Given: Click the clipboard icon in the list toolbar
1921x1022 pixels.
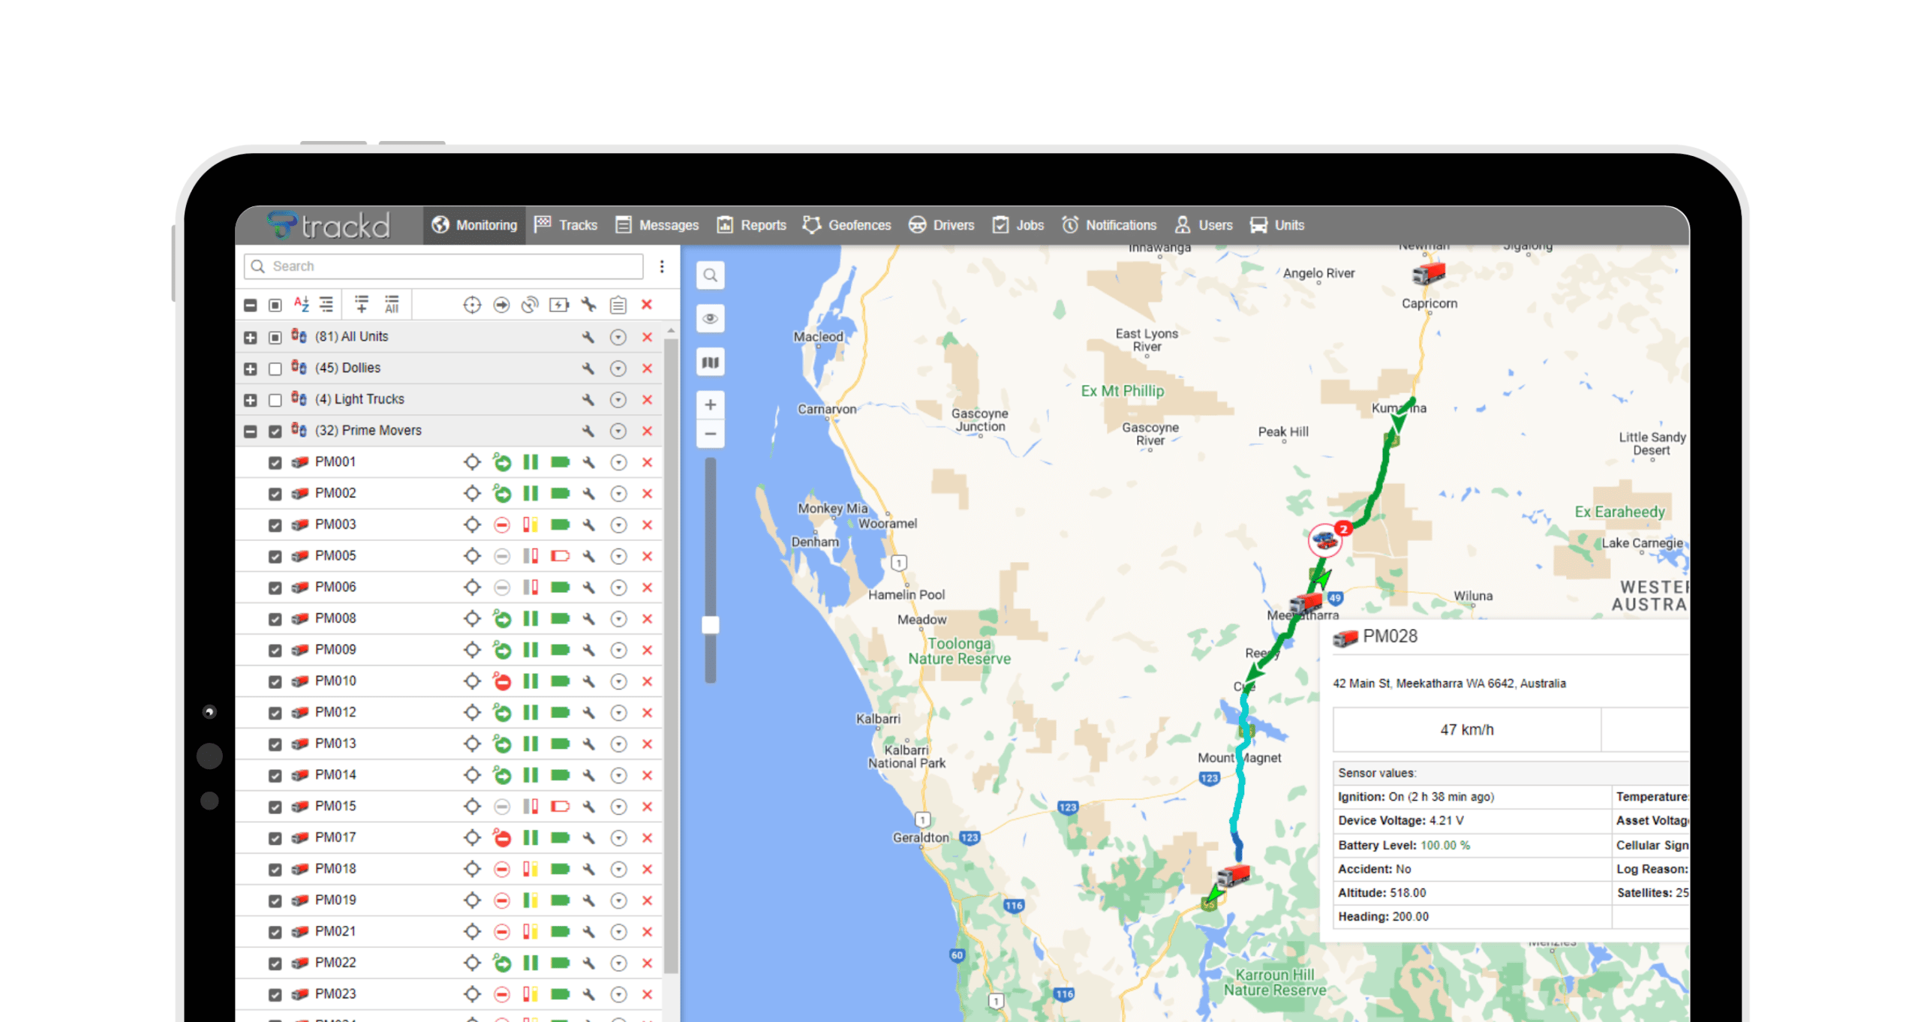Looking at the screenshot, I should [x=618, y=305].
